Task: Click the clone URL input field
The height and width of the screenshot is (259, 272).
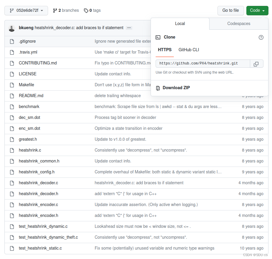Action: point(203,64)
